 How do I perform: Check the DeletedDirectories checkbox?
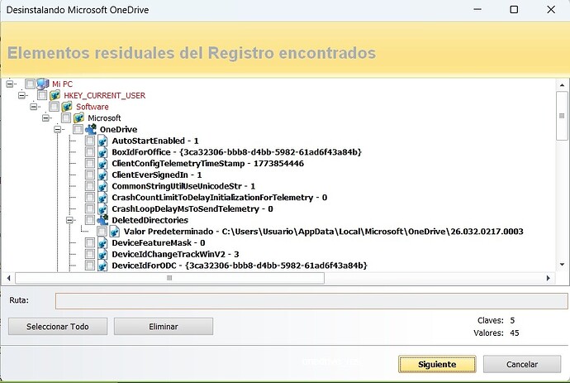click(90, 219)
